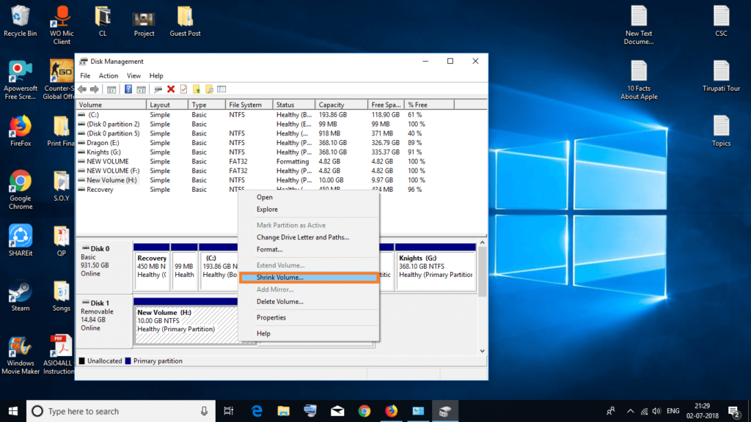751x422 pixels.
Task: Click the show/hide console tree toolbar icon
Action: (x=111, y=89)
